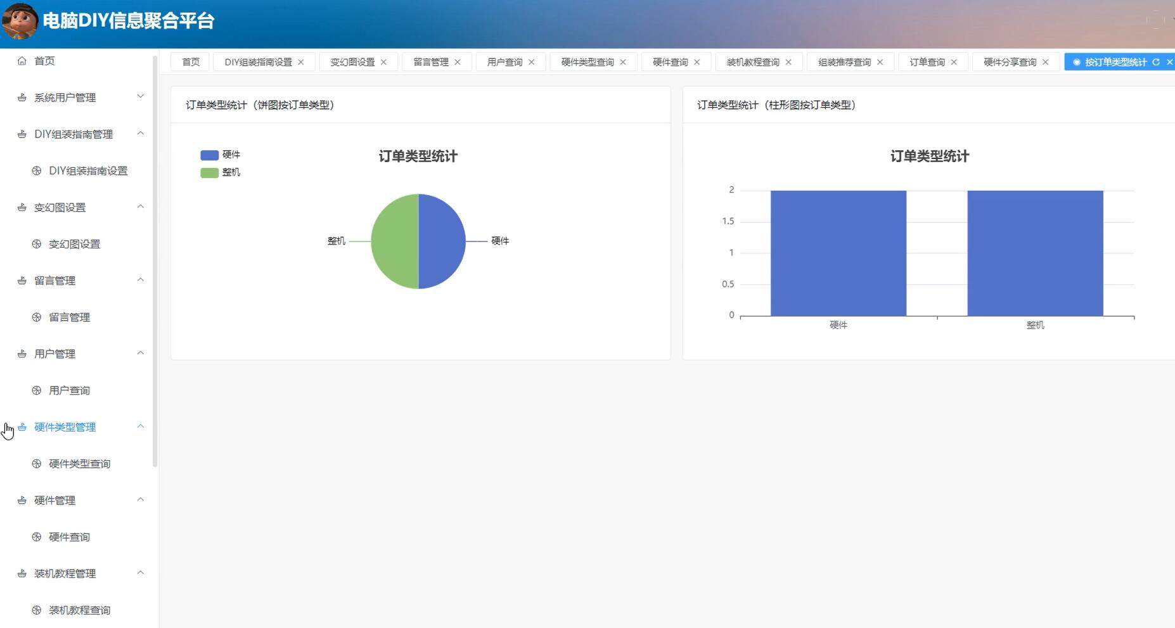Click the globe icon next to 留言管理 submenu
The image size is (1175, 628).
37,317
